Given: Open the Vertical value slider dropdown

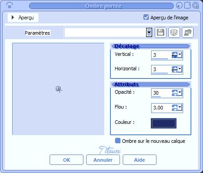Looking at the screenshot, I should pos(180,55).
